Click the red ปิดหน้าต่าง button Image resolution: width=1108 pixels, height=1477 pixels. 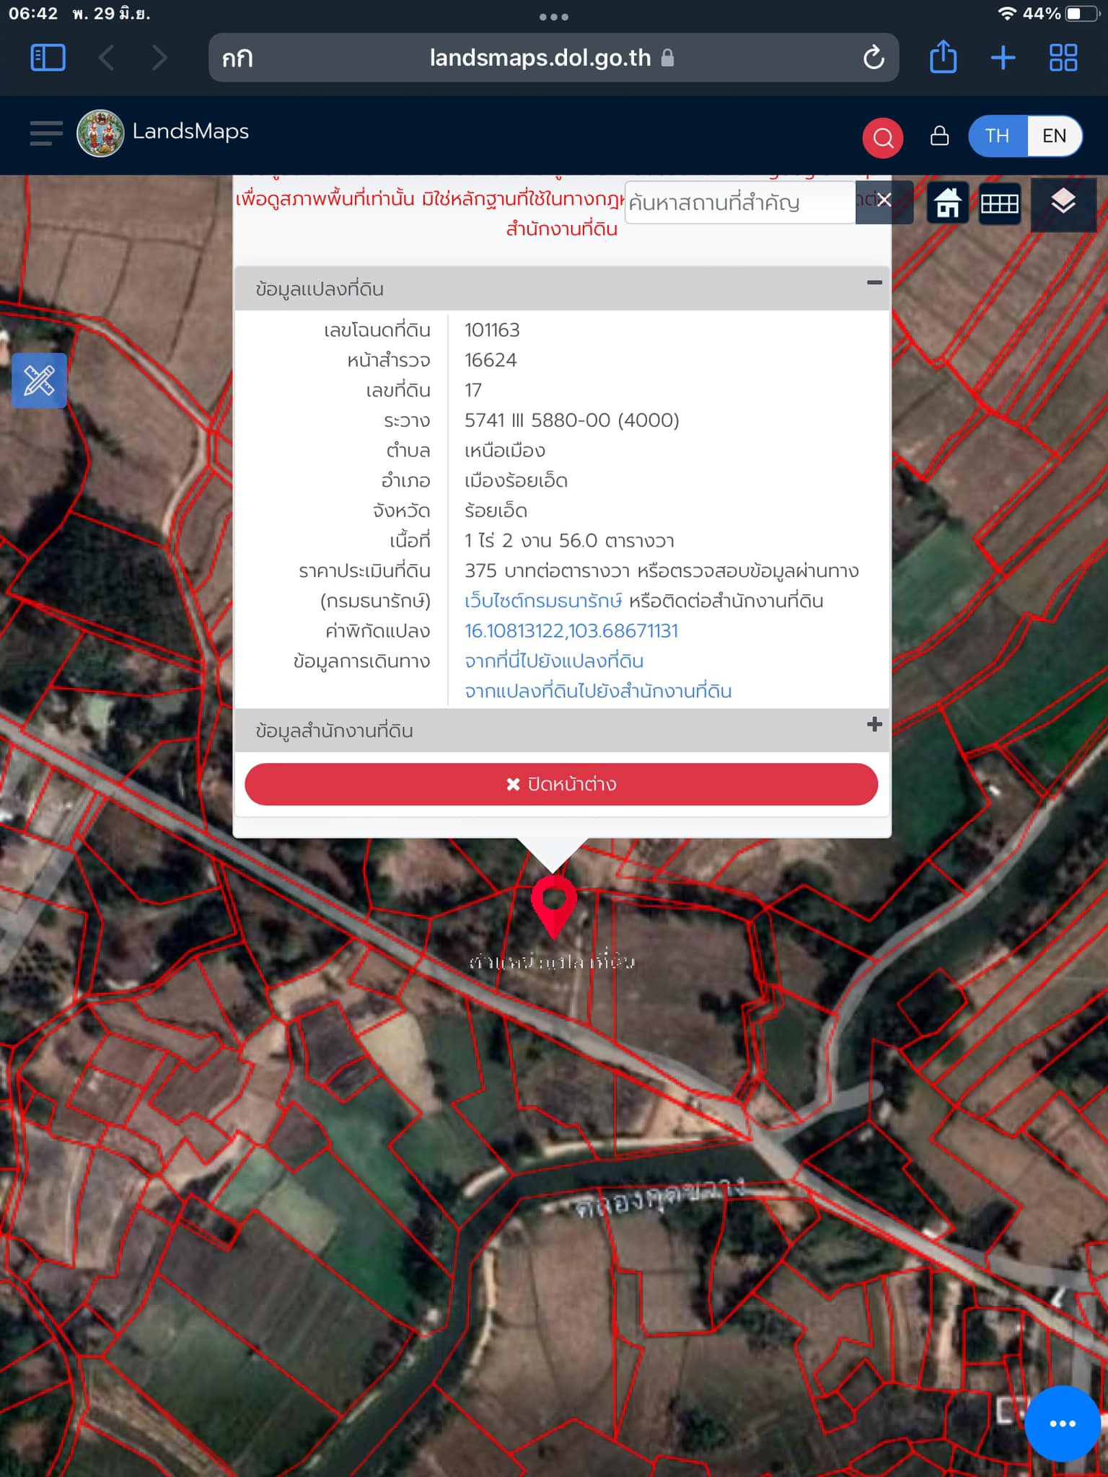[x=561, y=784]
